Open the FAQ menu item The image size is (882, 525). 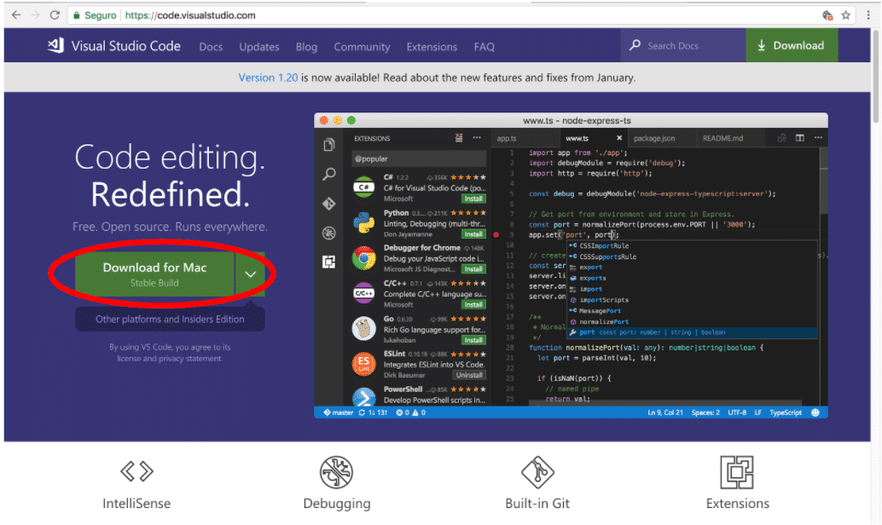tap(484, 47)
